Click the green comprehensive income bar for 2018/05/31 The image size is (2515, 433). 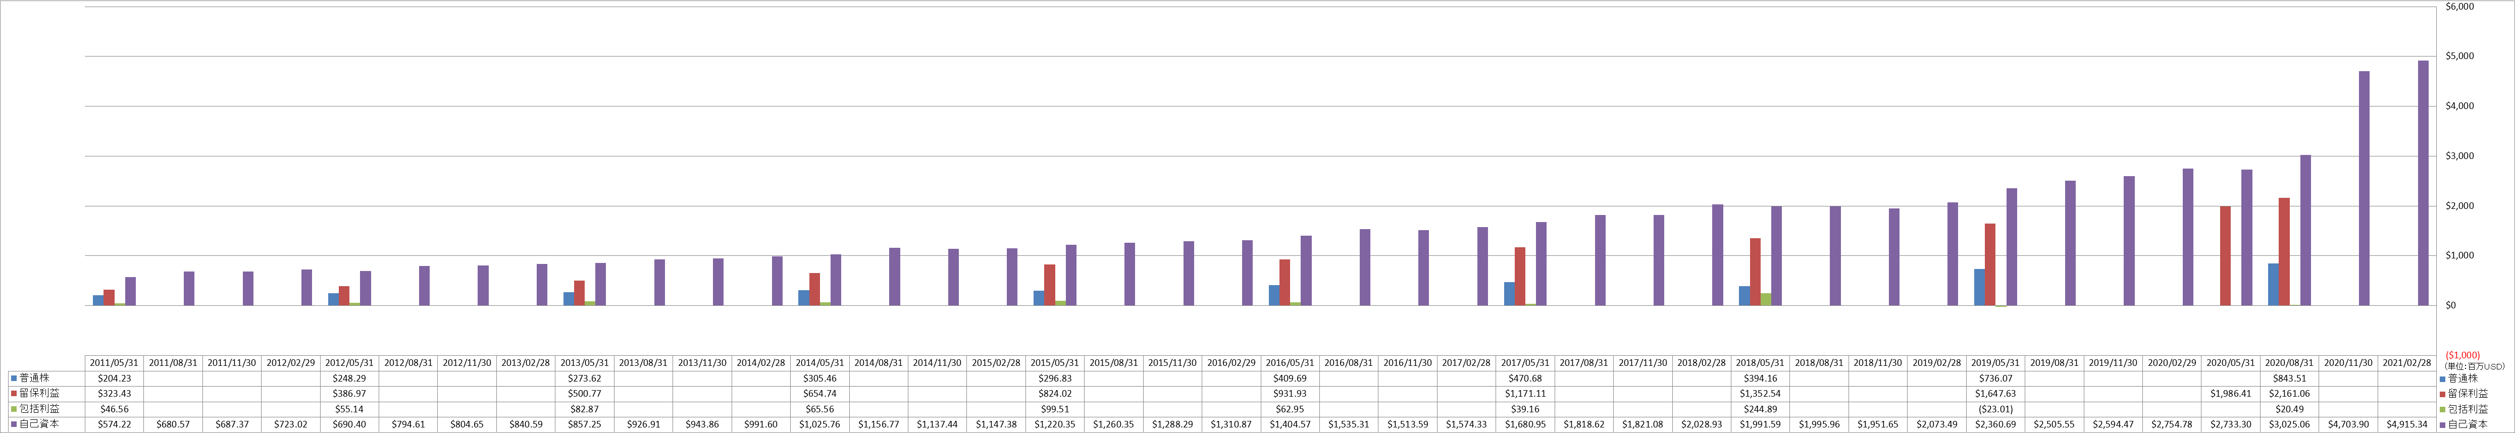[x=1766, y=299]
